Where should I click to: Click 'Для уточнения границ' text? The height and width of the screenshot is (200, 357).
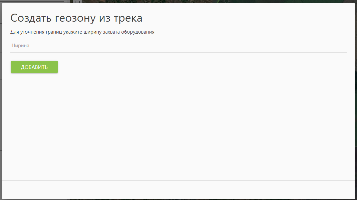pyautogui.click(x=33, y=32)
